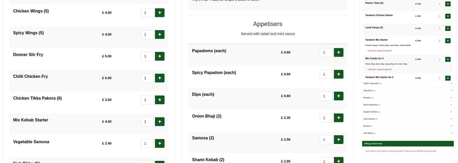Click special request link under Mix Combo for 2
The width and height of the screenshot is (458, 163).
click(x=380, y=69)
